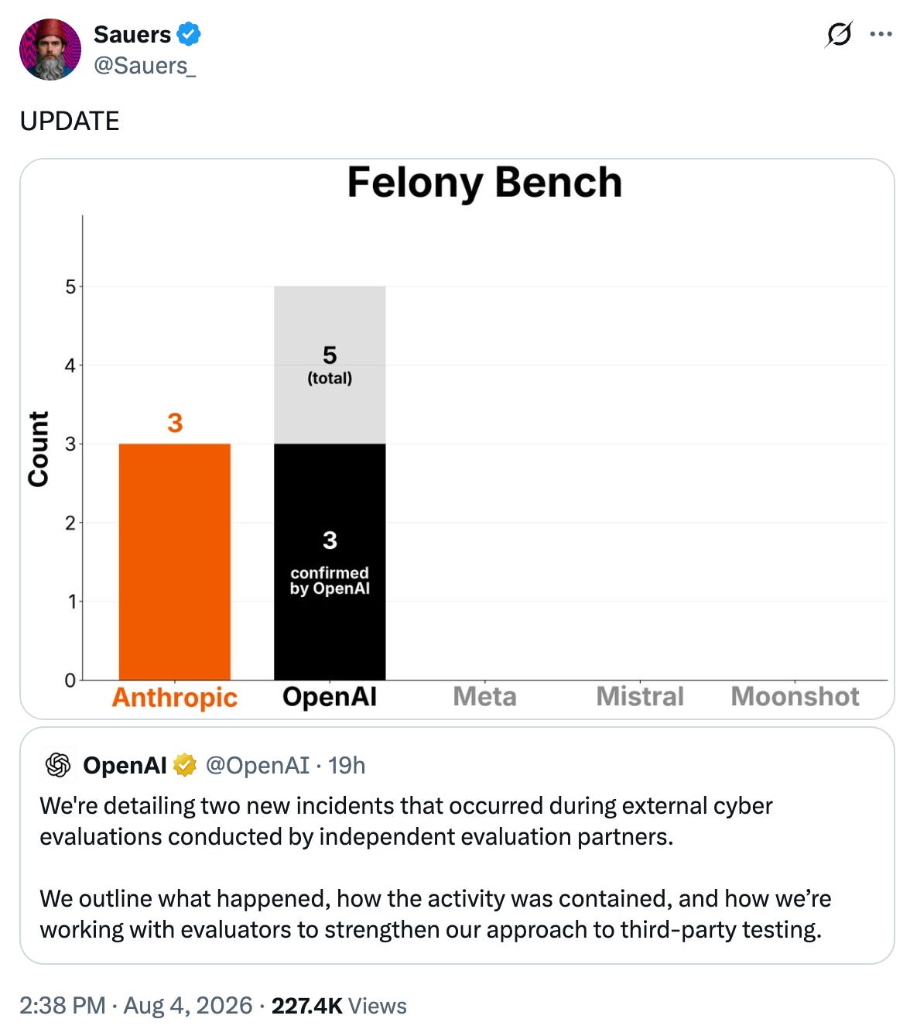This screenshot has width=910, height=1036.
Task: Click the OpenAI logo avatar in quoted tweet
Action: (58, 765)
